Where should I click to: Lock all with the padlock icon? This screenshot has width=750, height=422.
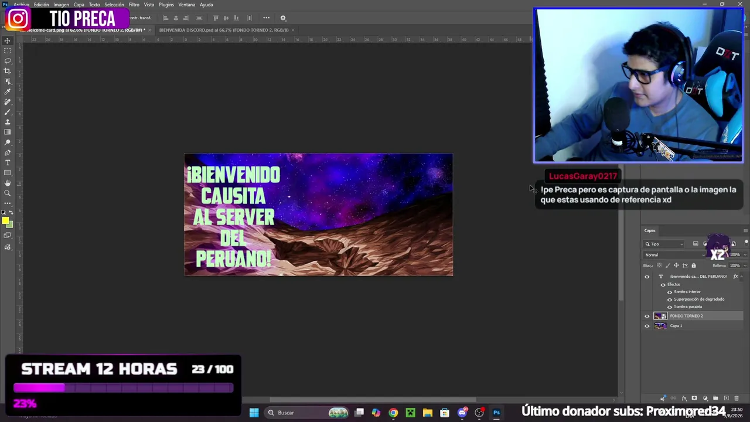[694, 266]
